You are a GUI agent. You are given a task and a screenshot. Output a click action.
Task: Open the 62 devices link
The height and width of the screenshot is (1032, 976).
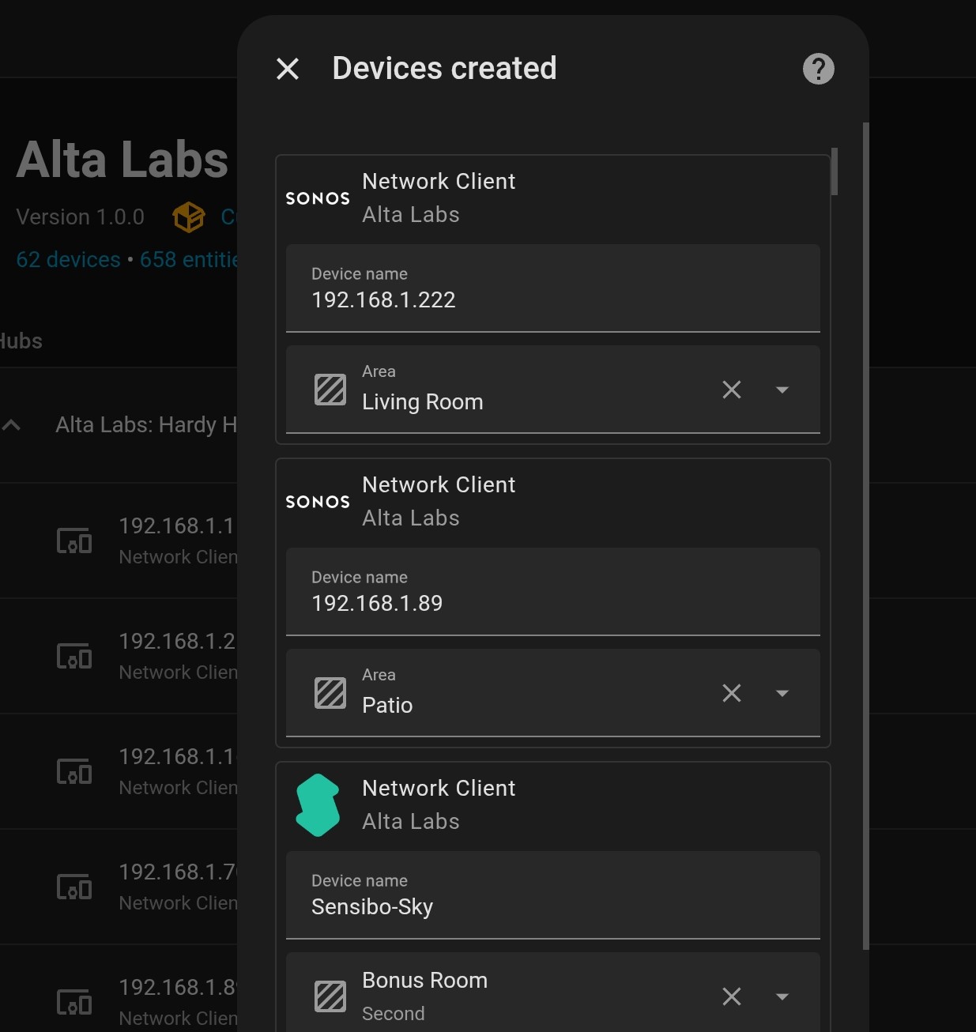[68, 259]
